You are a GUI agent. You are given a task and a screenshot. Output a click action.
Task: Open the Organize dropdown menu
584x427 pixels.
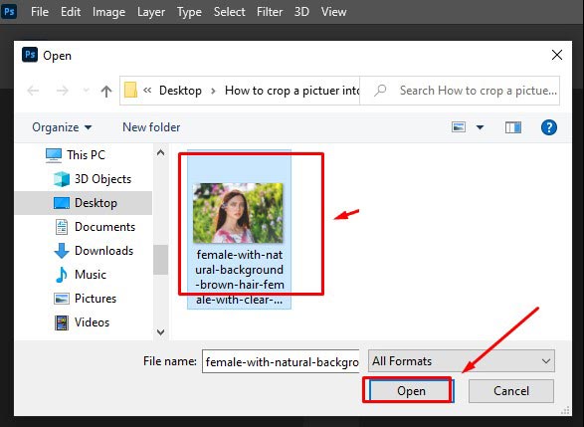(62, 127)
